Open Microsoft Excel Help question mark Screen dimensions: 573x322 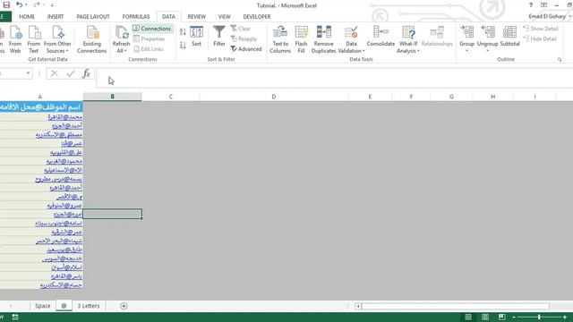click(531, 5)
